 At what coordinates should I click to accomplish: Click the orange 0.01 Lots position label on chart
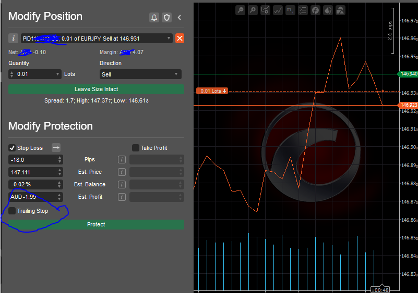pyautogui.click(x=212, y=91)
